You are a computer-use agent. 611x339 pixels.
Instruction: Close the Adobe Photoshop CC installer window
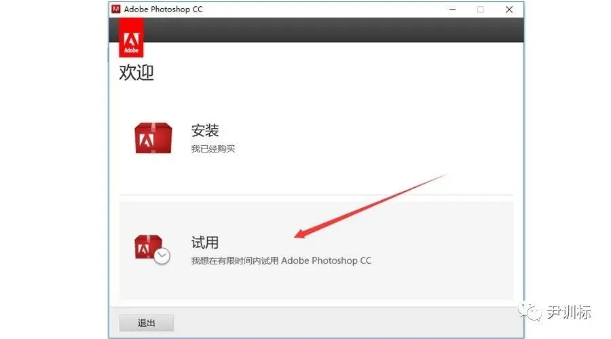509,9
